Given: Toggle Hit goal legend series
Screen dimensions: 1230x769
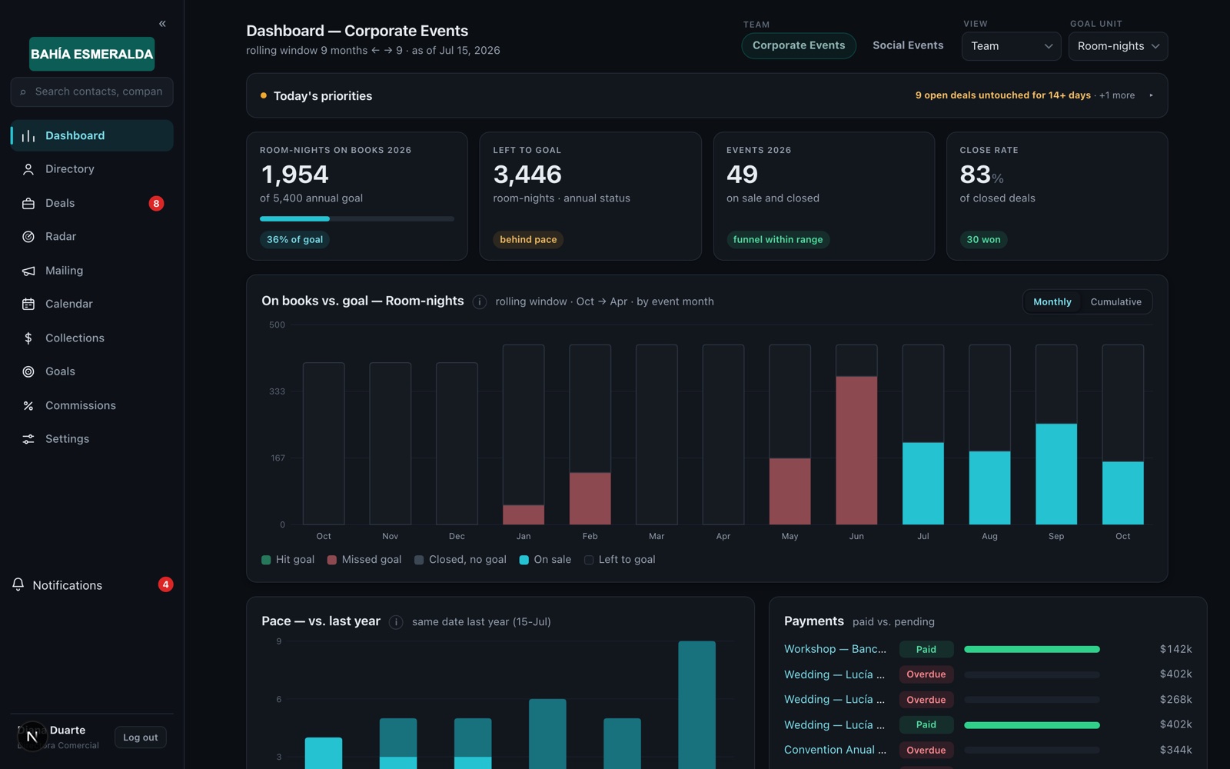Looking at the screenshot, I should point(288,560).
